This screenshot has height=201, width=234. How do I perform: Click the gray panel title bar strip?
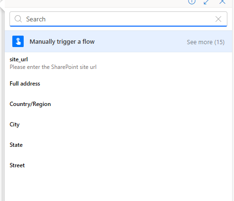click(x=95, y=3)
